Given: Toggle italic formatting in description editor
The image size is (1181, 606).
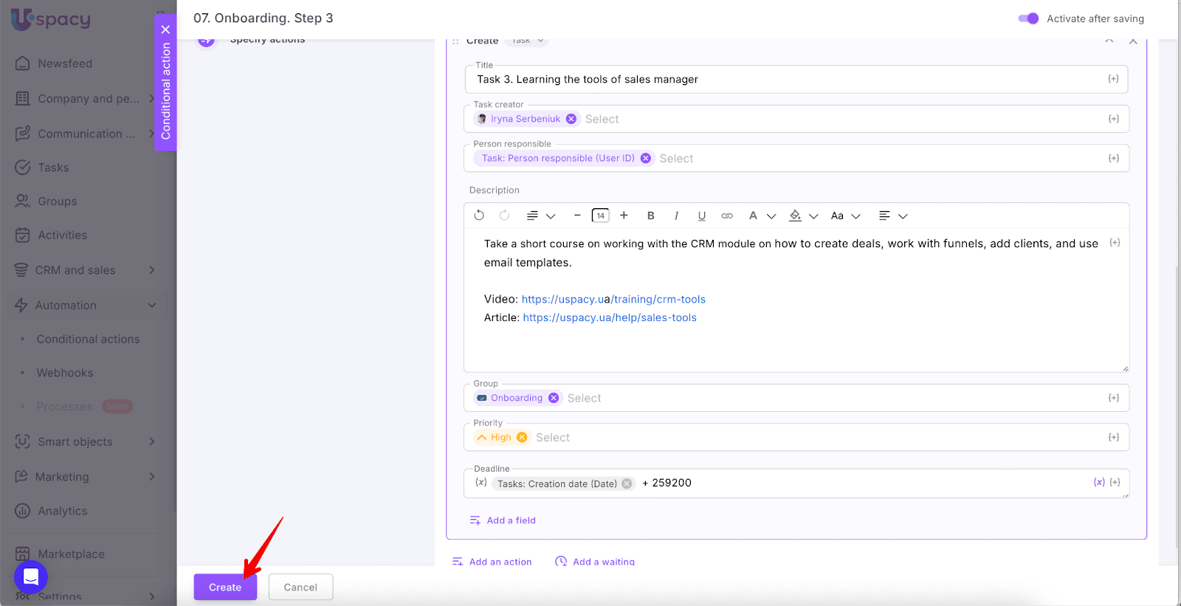Looking at the screenshot, I should [x=676, y=216].
